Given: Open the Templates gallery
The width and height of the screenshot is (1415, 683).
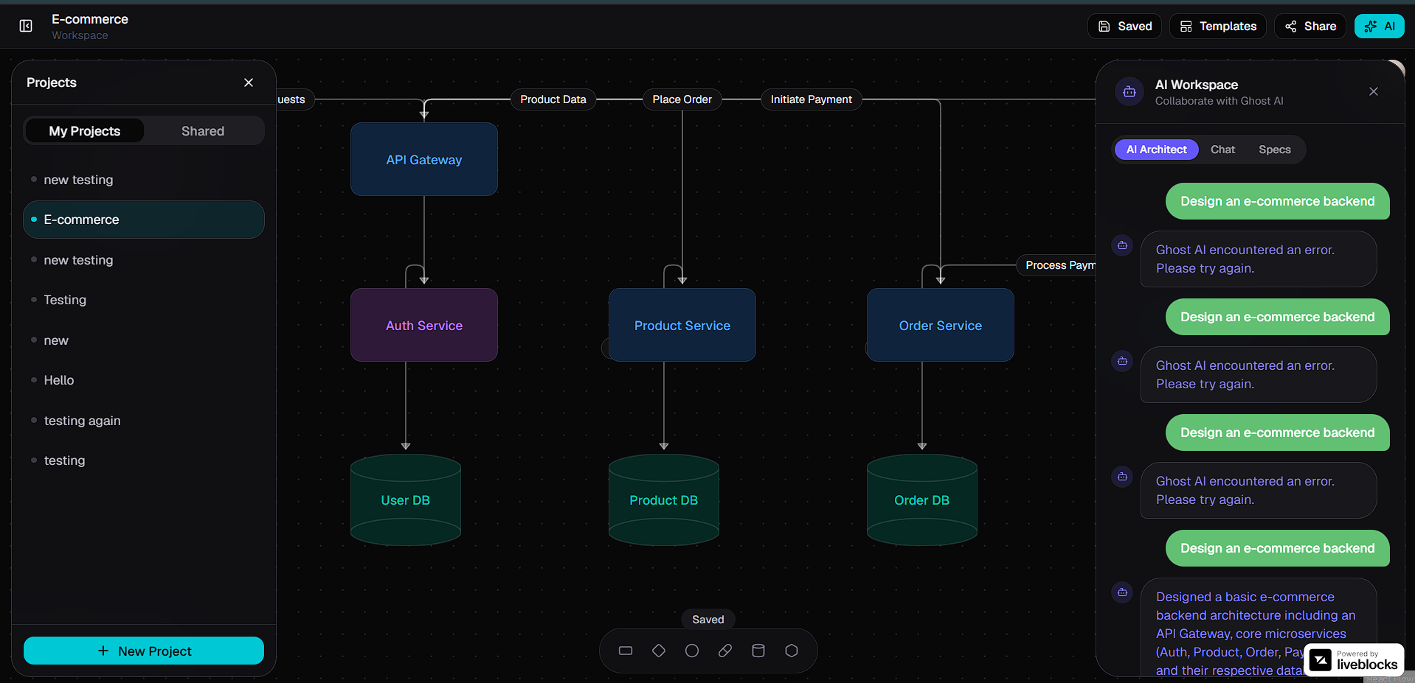Looking at the screenshot, I should tap(1218, 27).
